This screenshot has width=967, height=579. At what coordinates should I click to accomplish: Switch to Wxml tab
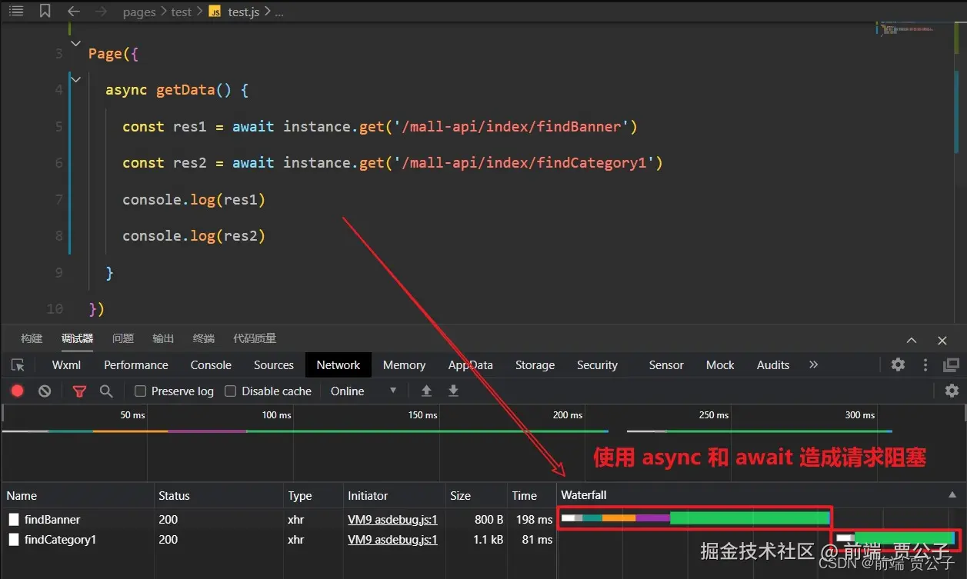click(x=66, y=365)
